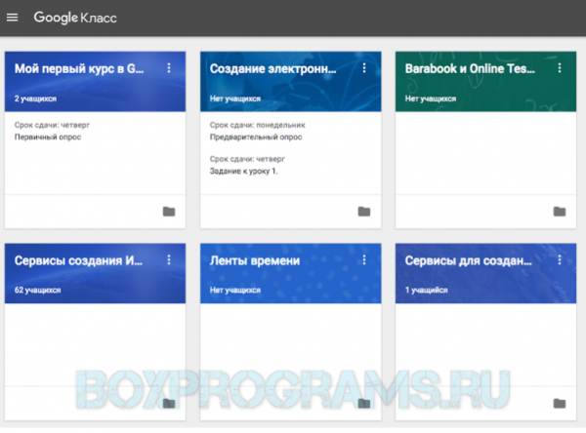Click Срок сдачи: четверг on Мой первый курс card
586x433 pixels.
52,125
